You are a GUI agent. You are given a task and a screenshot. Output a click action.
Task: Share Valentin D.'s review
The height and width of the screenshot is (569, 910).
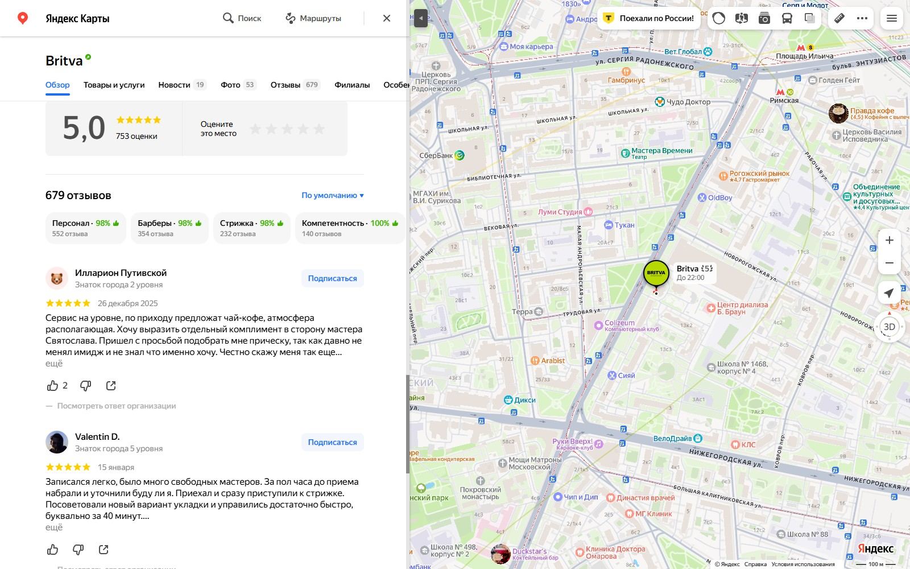(104, 550)
